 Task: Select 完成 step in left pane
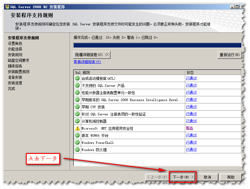(12, 89)
